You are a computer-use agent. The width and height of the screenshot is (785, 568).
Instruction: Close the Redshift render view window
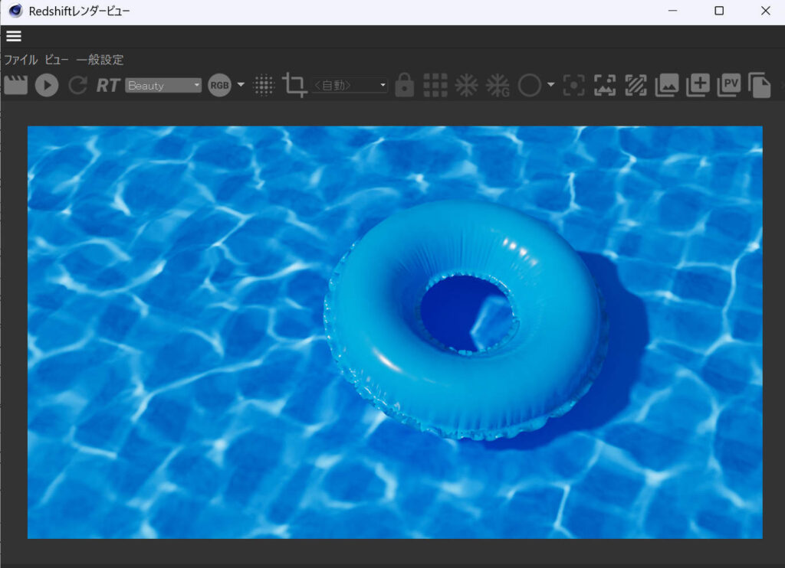pyautogui.click(x=766, y=11)
